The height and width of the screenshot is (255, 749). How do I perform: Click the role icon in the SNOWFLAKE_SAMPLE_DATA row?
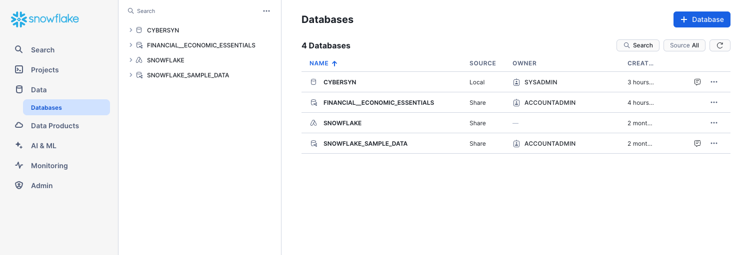[x=516, y=143]
